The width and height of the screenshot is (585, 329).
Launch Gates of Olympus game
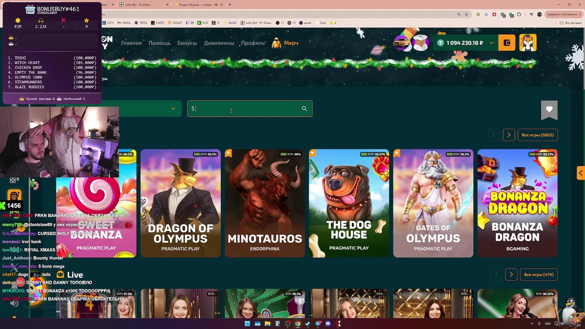[433, 203]
